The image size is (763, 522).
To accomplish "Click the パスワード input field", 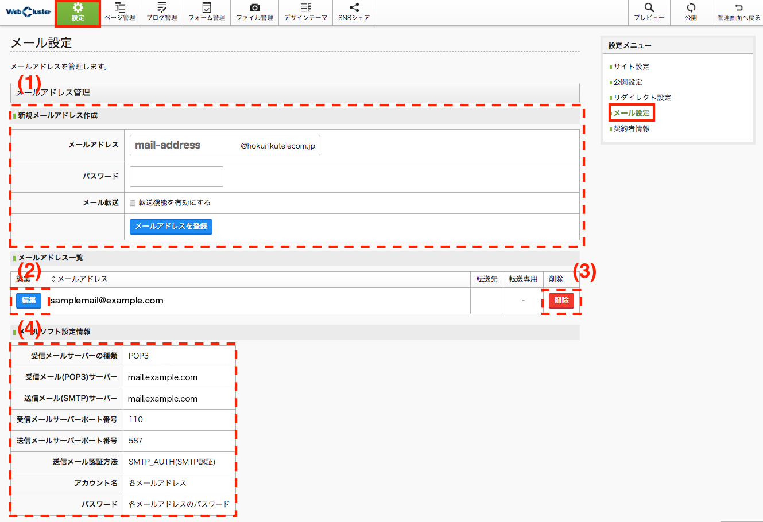I will 176,177.
